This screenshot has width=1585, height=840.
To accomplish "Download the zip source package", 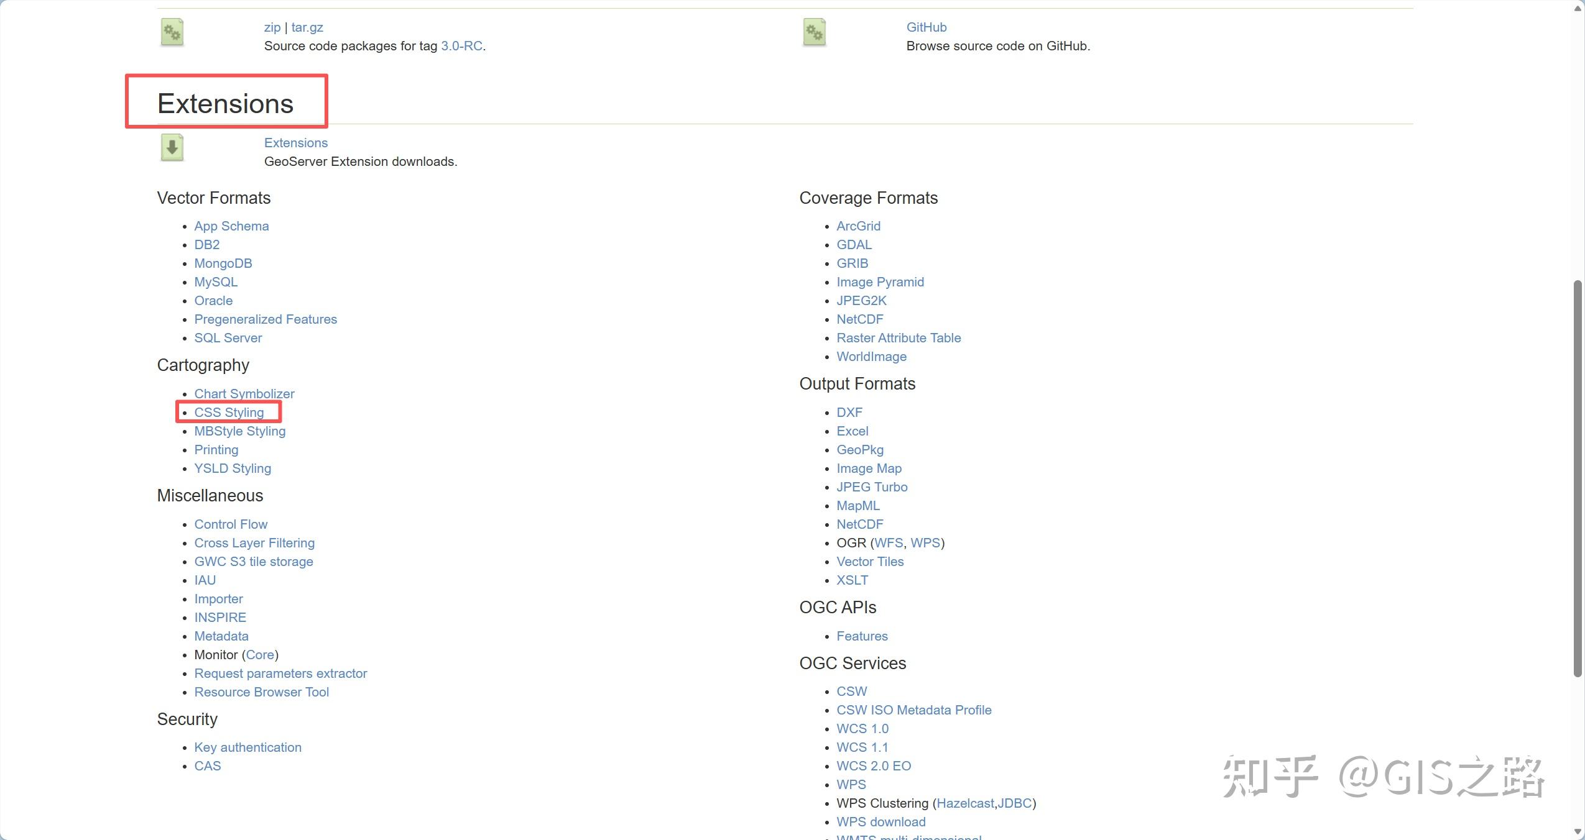I will point(272,27).
